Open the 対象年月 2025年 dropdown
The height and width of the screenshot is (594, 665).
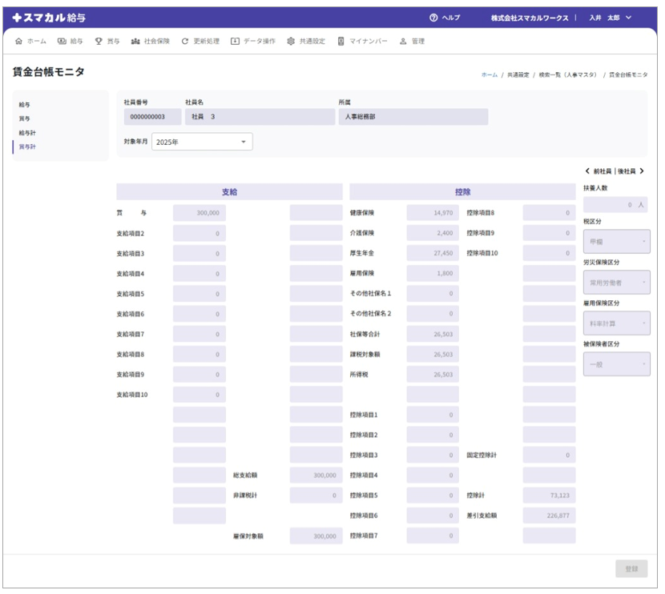point(202,142)
